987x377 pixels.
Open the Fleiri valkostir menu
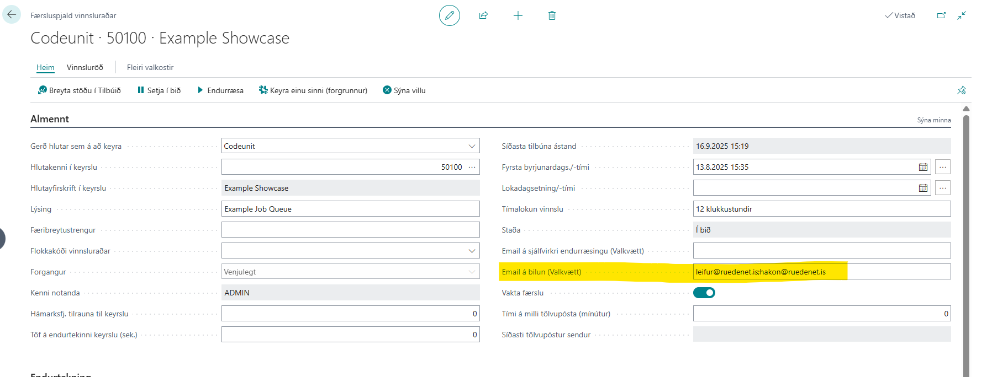point(150,67)
